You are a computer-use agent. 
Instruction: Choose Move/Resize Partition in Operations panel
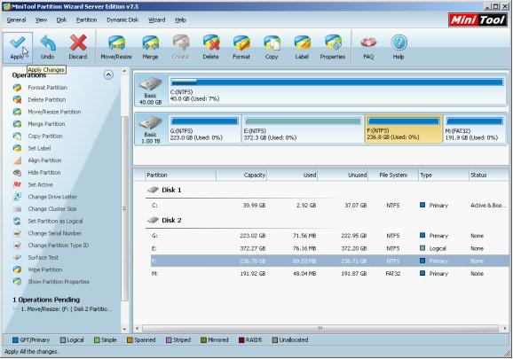click(54, 112)
